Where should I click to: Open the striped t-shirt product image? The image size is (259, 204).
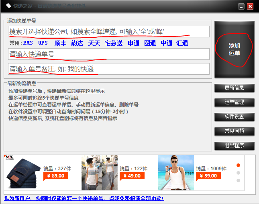100,173
